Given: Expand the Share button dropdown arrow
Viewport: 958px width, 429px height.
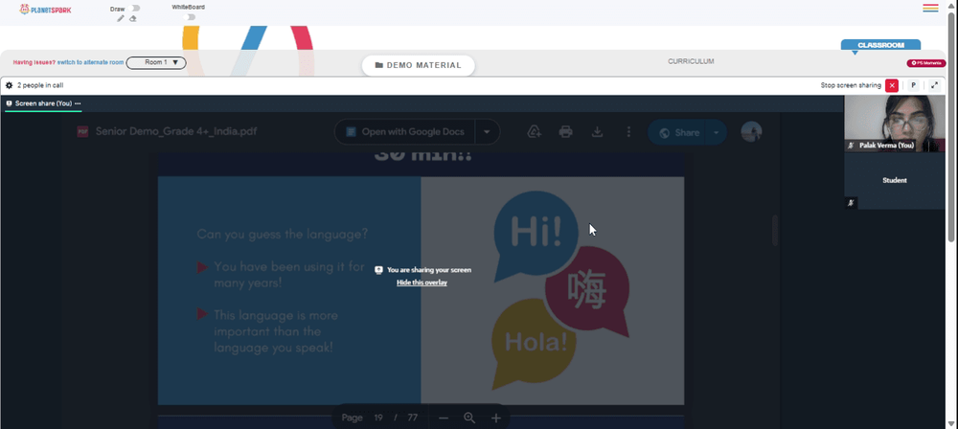Looking at the screenshot, I should (716, 132).
